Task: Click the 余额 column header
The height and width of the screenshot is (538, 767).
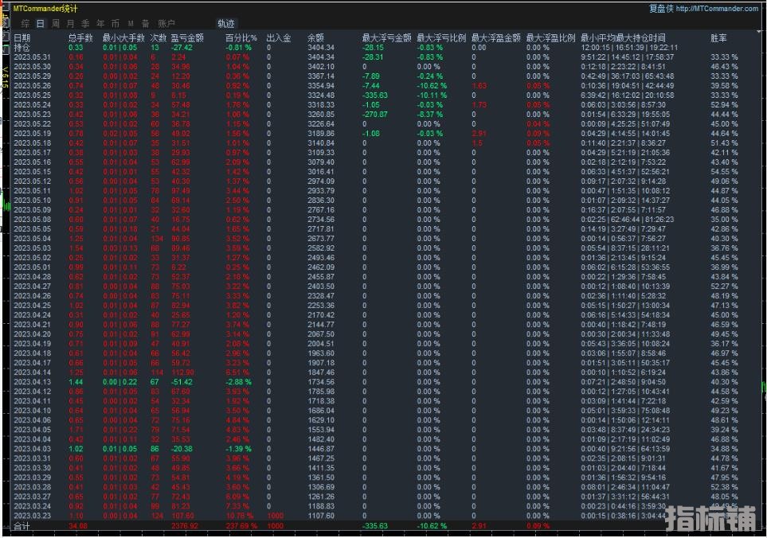Action: [316, 37]
